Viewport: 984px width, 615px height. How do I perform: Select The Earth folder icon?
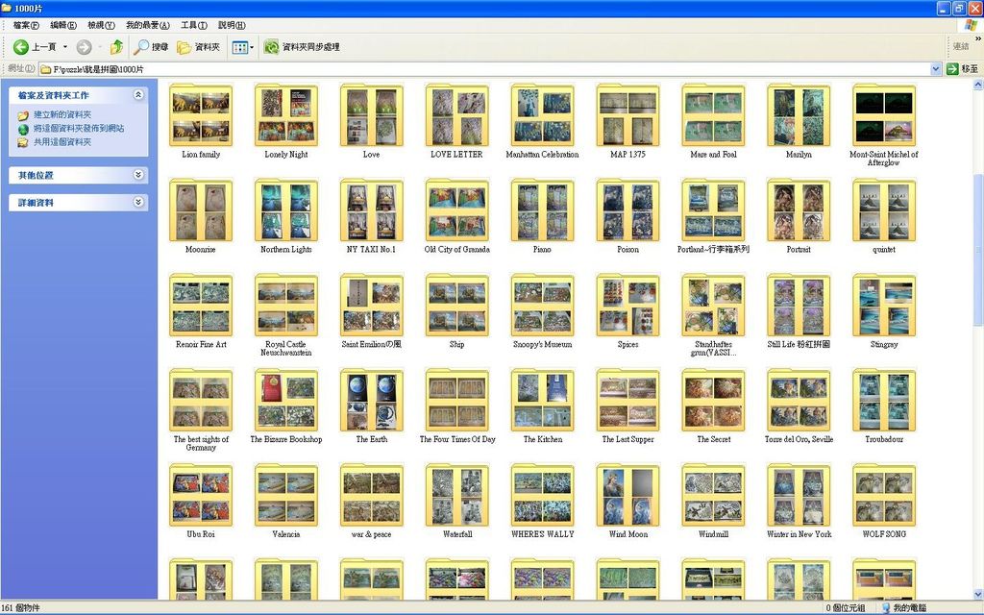tap(372, 401)
